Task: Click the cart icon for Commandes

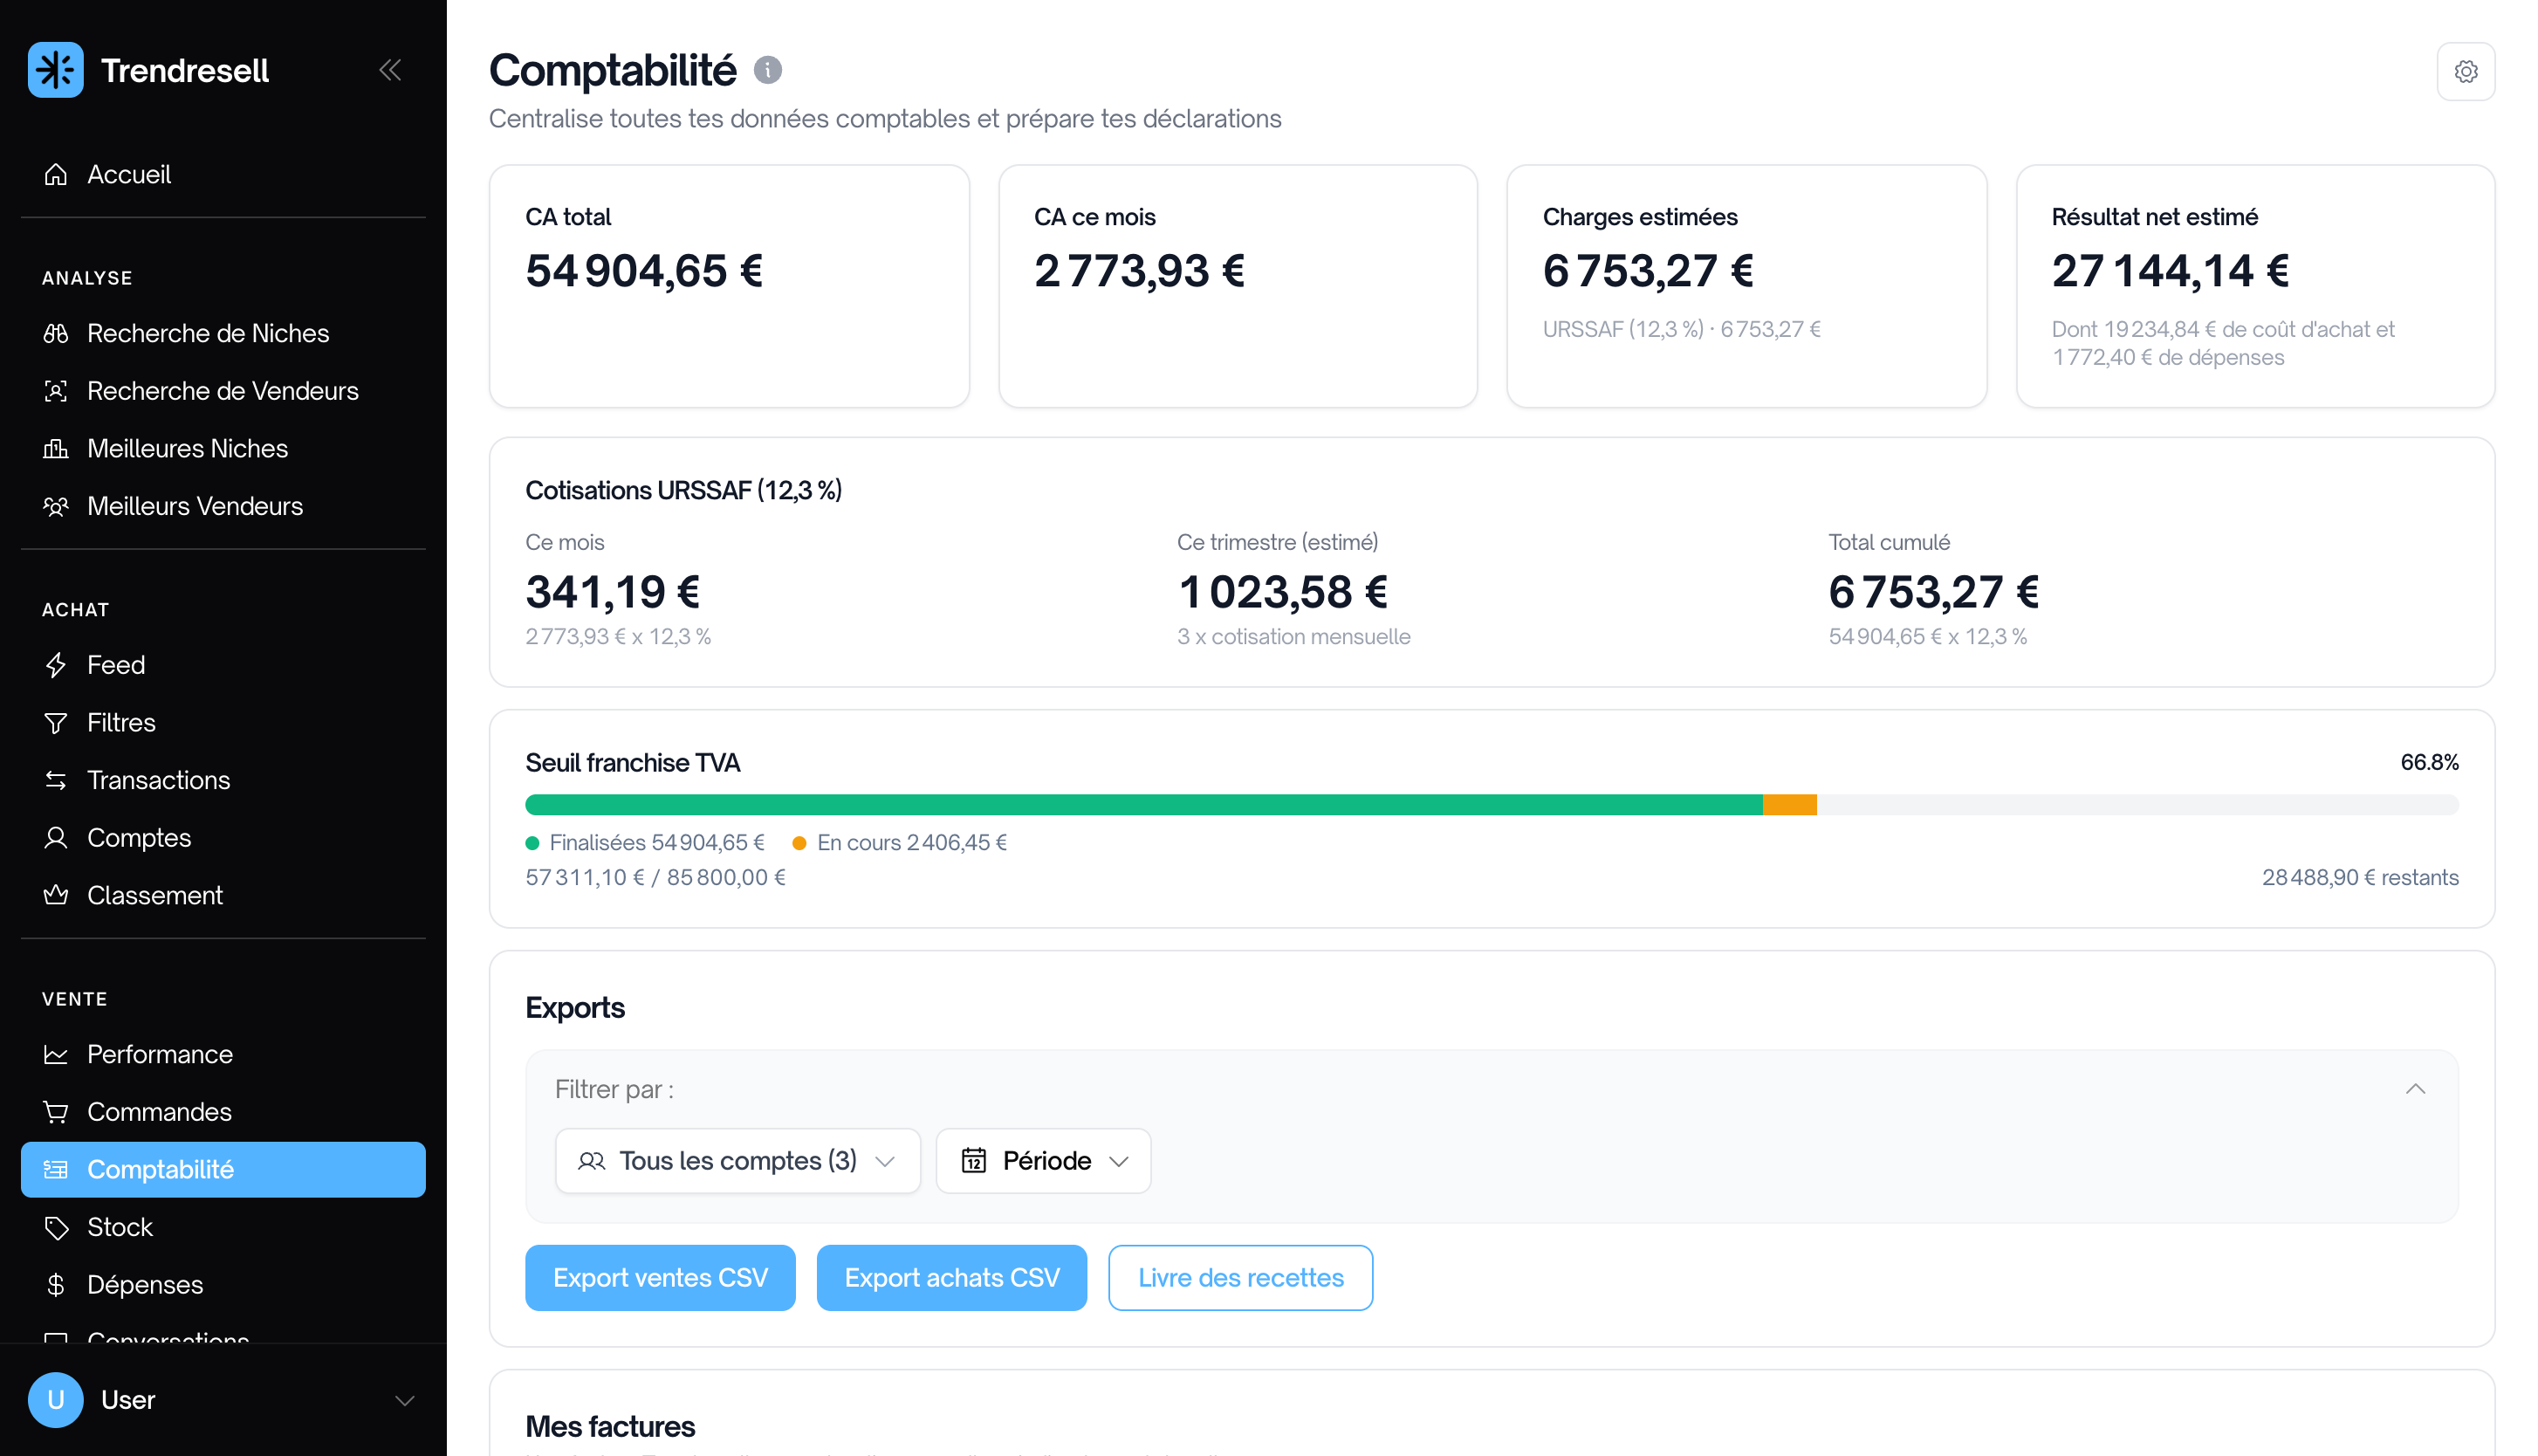Action: [56, 1112]
